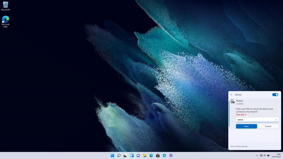This screenshot has width=283, height=159.
Task: Open Microsoft Store from taskbar
Action: pos(158,155)
